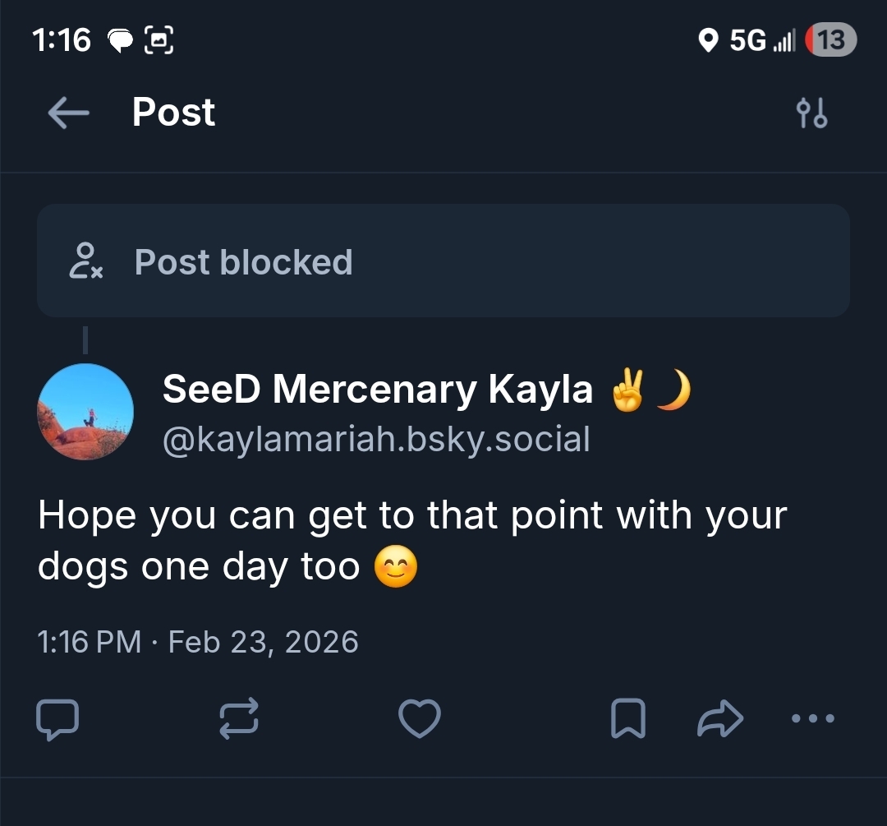887x826 pixels.
Task: Tap the 1:16 PM Feb 23 timestamp
Action: tap(198, 641)
